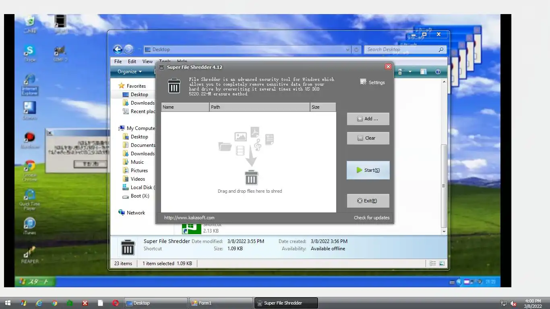
Task: Open address bar history dropdown in explorer
Action: click(x=348, y=49)
